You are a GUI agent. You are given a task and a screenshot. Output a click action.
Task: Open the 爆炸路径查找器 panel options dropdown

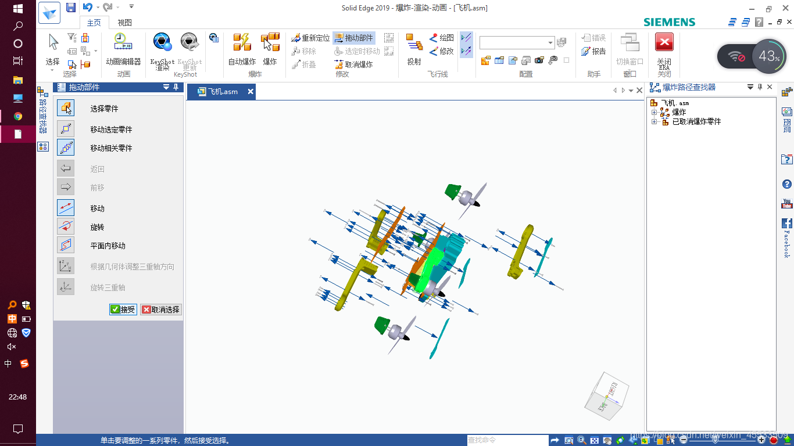click(750, 87)
